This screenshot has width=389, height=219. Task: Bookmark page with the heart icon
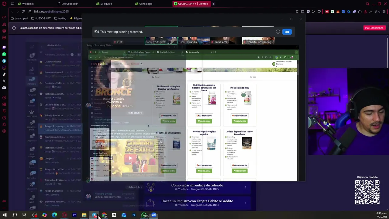tap(319, 12)
